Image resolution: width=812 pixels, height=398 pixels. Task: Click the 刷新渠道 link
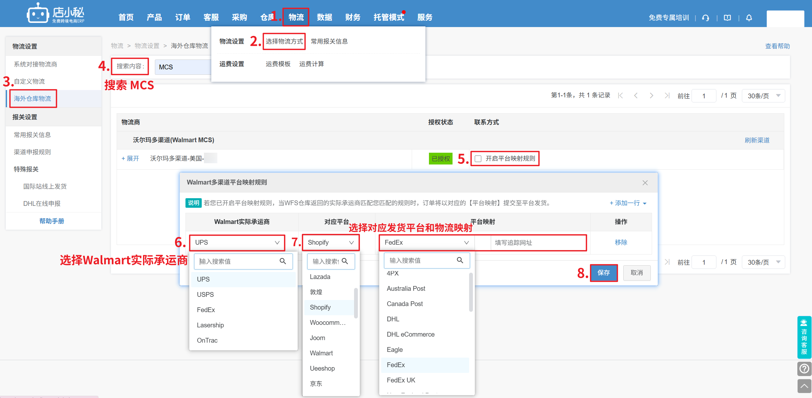[757, 140]
